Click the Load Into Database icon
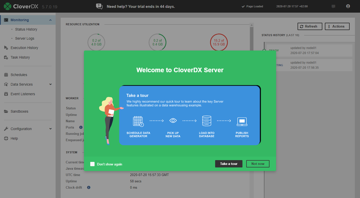The width and height of the screenshot is (360, 198). click(207, 121)
